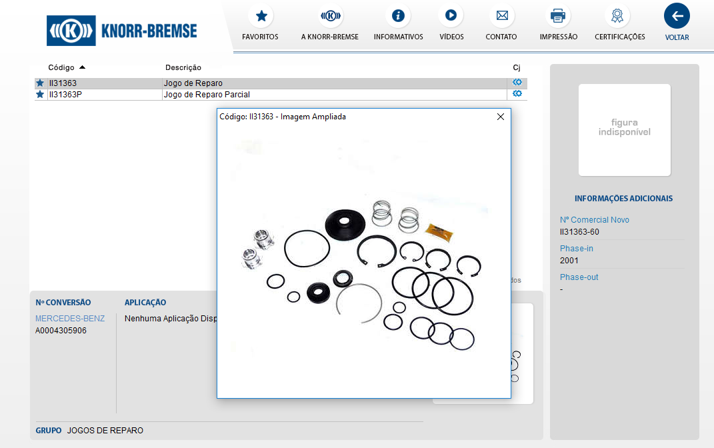Click the MERCEDES-BENZ conversion link
The height and width of the screenshot is (448, 714).
[x=61, y=319]
